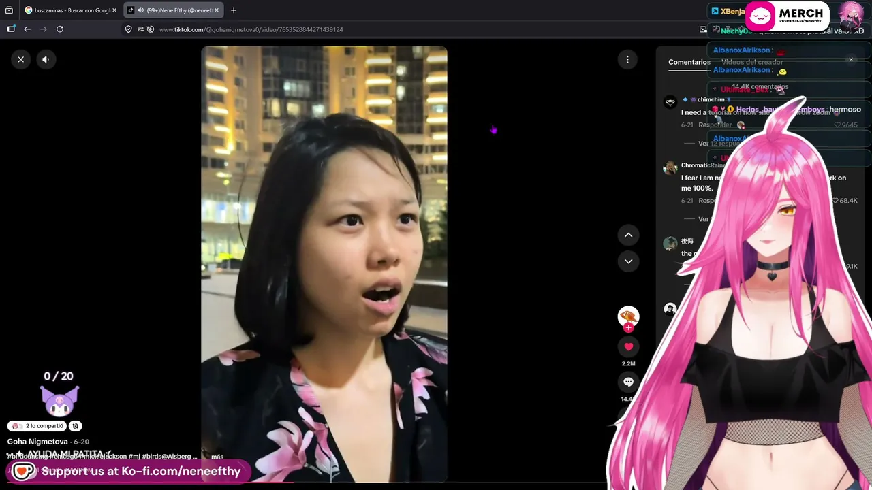
Task: Open the three-dot video options menu
Action: (627, 59)
